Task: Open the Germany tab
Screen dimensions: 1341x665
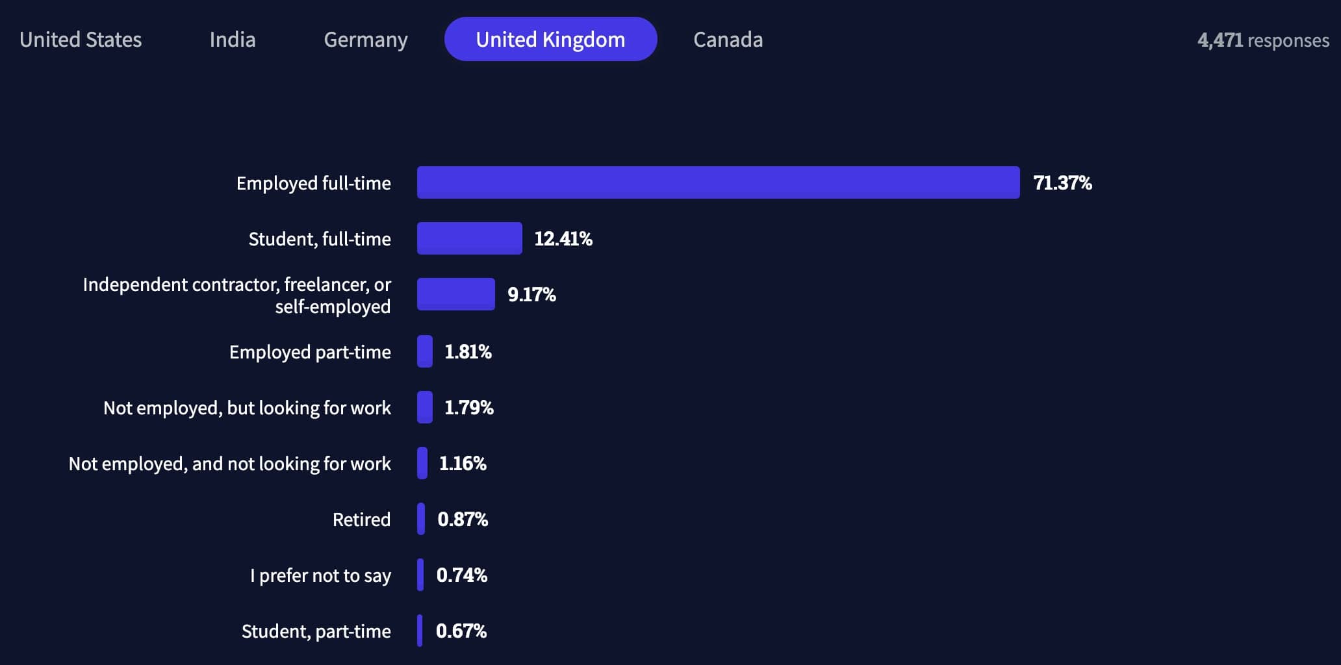Action: coord(366,40)
